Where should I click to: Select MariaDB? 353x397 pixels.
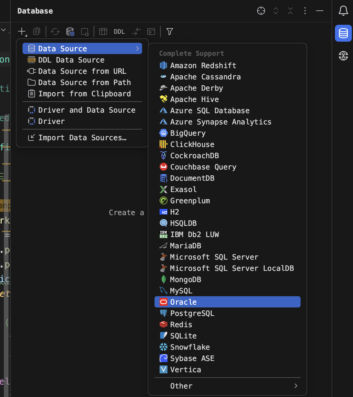click(x=228, y=246)
